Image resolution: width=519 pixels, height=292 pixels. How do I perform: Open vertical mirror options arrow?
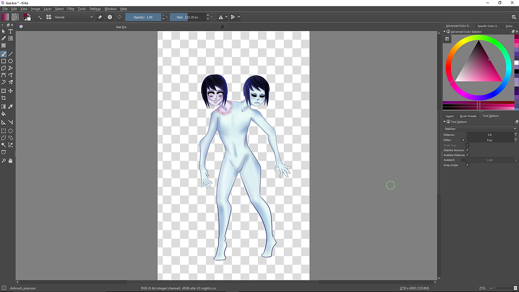tap(239, 17)
